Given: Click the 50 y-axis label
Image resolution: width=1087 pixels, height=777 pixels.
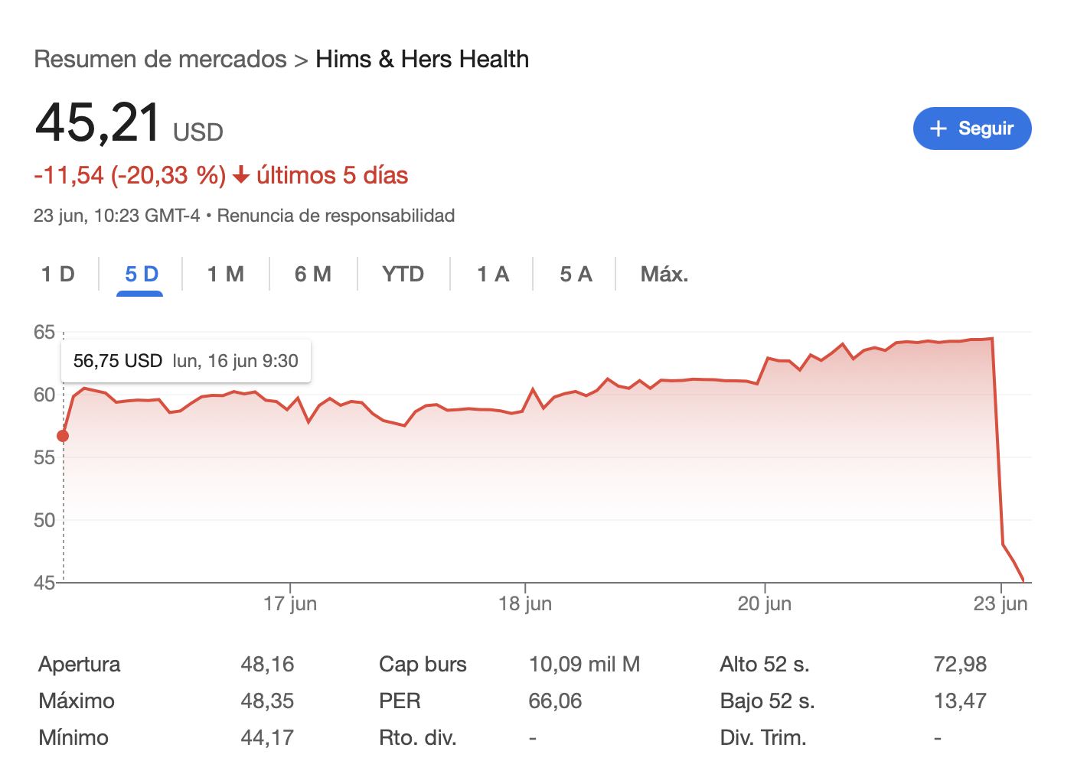Looking at the screenshot, I should pos(44,520).
